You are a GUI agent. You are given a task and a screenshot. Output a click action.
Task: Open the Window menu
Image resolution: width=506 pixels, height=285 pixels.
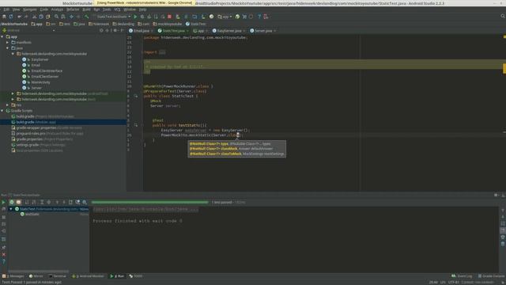[x=130, y=9]
